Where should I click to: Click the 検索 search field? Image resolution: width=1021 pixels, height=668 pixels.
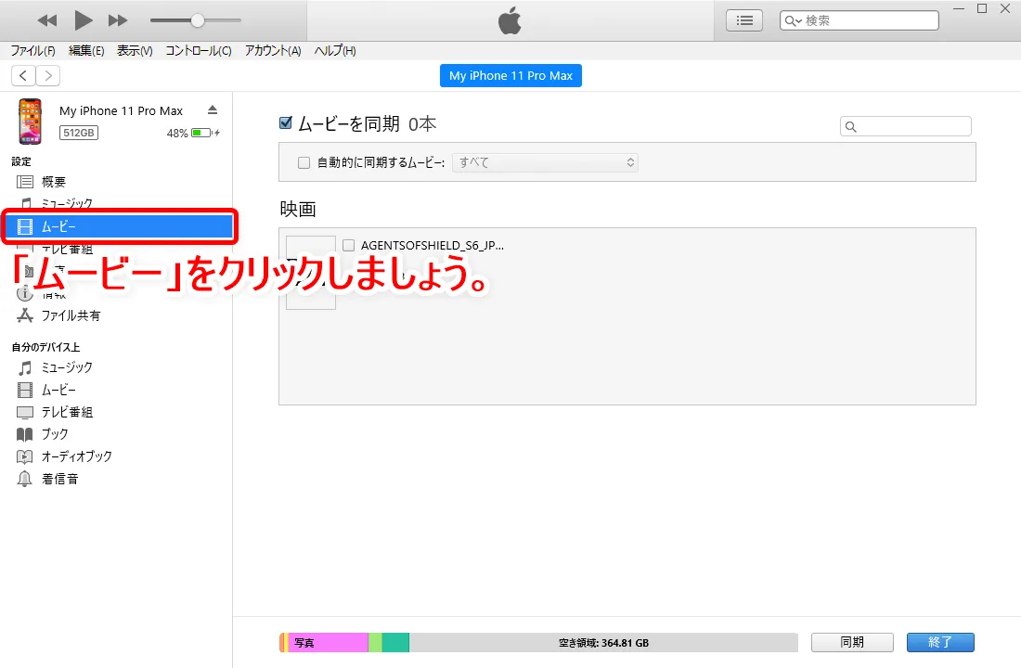(859, 20)
